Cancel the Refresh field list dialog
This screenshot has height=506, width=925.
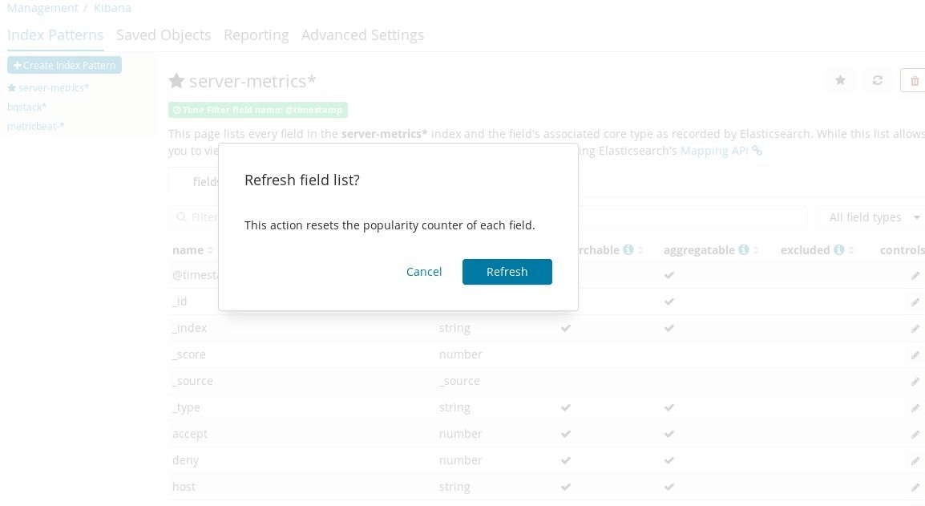[424, 272]
